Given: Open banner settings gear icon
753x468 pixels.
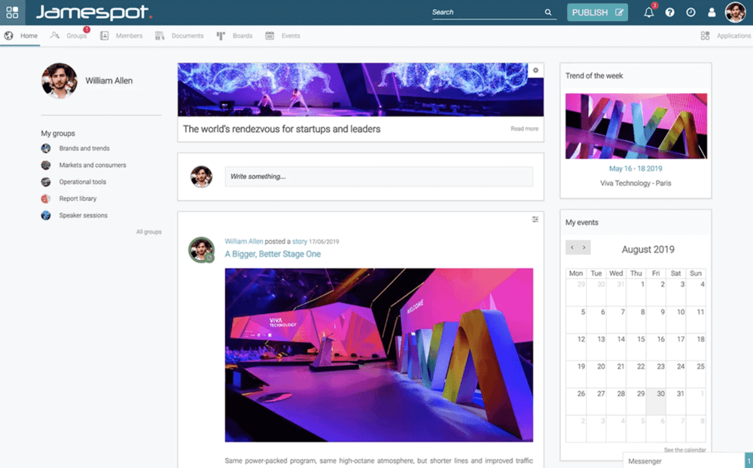Looking at the screenshot, I should (x=535, y=70).
